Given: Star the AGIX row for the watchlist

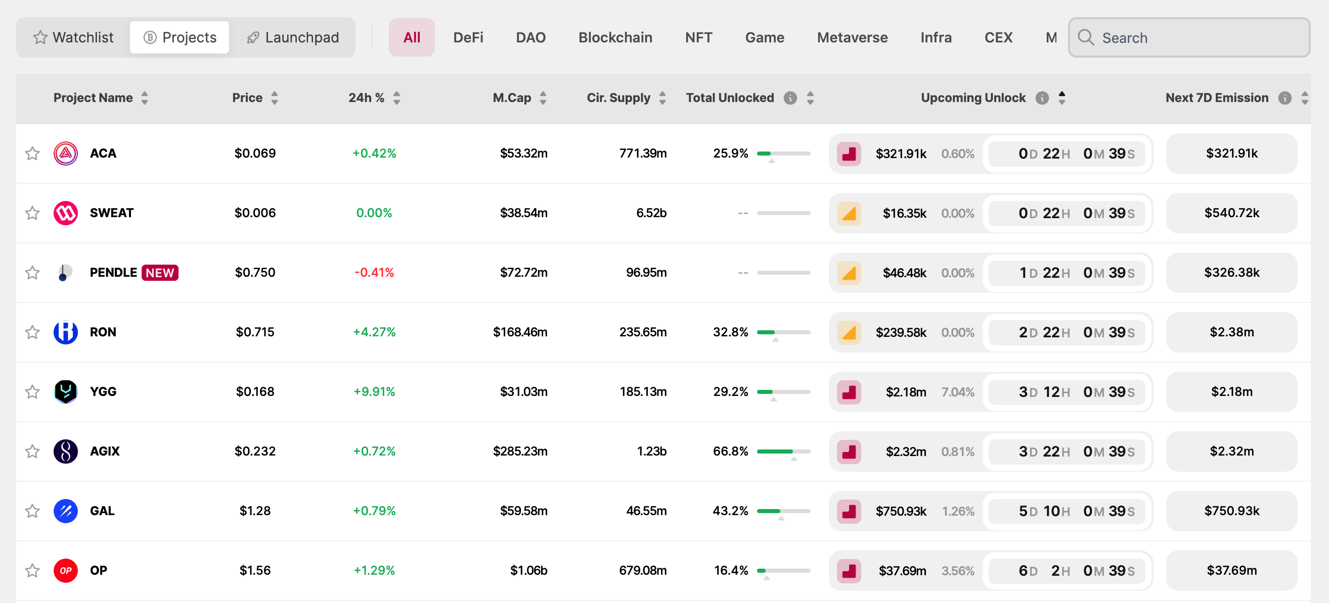Looking at the screenshot, I should [x=32, y=451].
